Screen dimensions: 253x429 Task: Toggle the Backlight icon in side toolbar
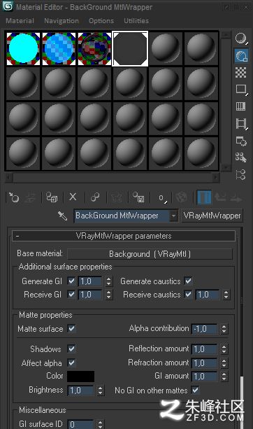[241, 55]
